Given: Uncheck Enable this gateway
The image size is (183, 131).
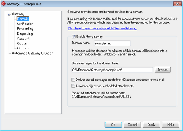Looking at the screenshot, I should tap(73, 36).
